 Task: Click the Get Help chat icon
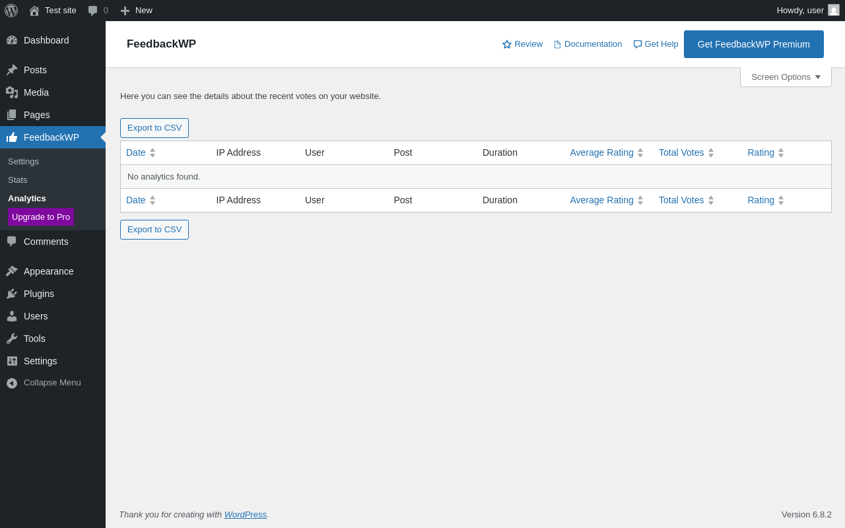click(638, 44)
